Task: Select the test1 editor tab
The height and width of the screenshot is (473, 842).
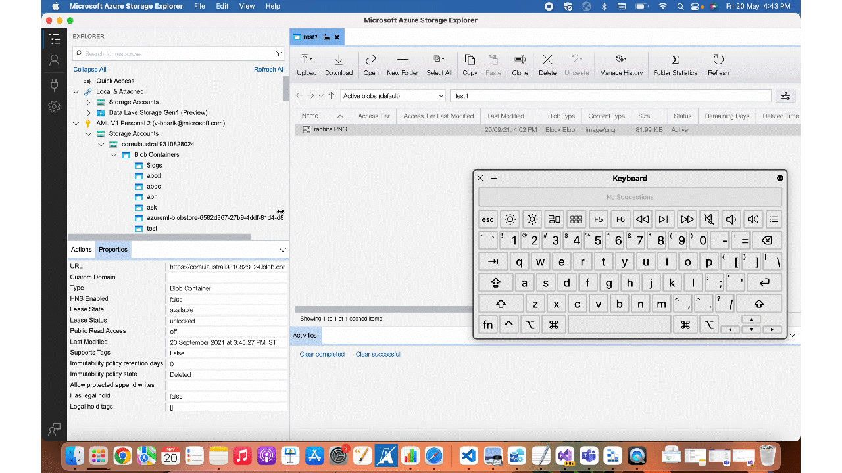Action: tap(316, 37)
